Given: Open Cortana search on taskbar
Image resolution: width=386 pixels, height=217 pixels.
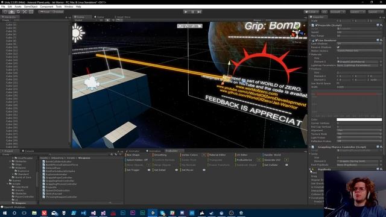Looking at the screenshot, I should click(x=14, y=213).
